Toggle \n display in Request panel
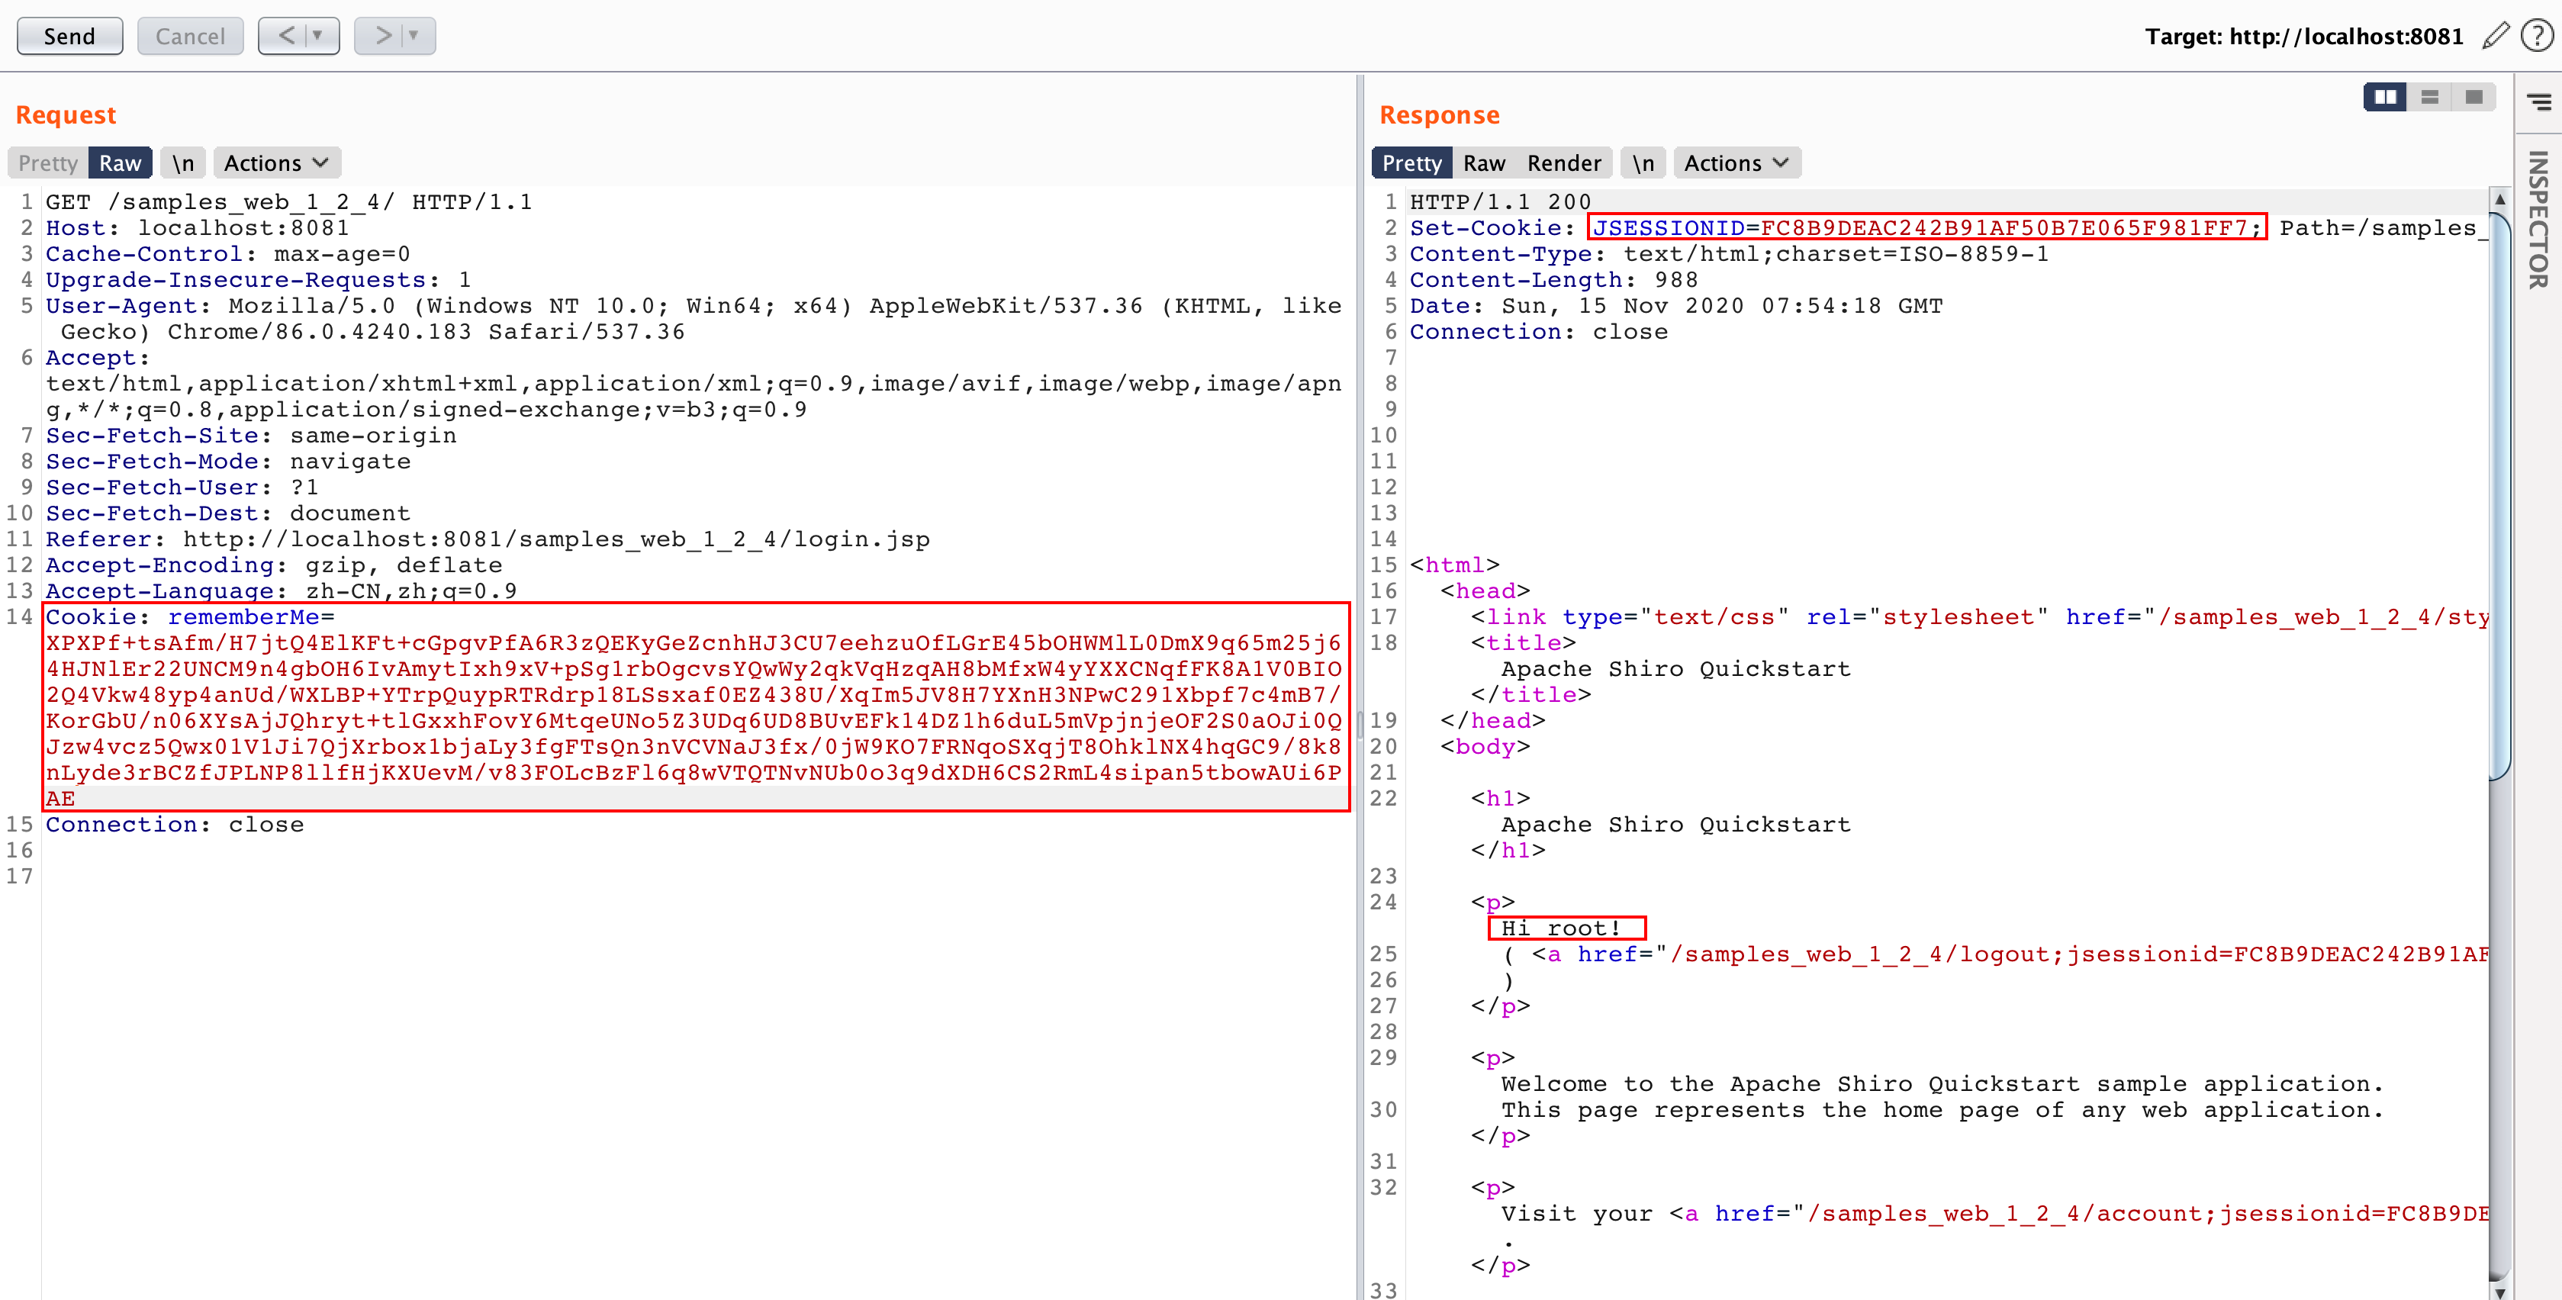 pos(183,163)
